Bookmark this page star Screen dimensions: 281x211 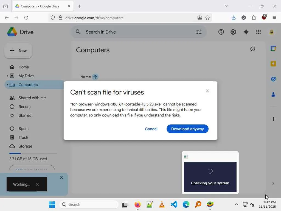click(x=207, y=18)
